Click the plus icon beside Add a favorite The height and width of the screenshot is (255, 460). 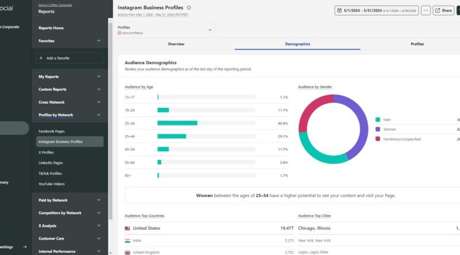40,58
